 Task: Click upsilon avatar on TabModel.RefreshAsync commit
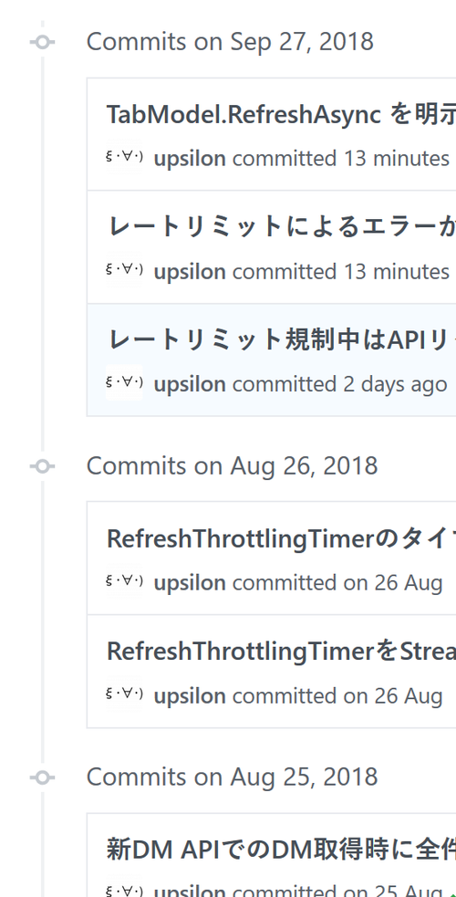(x=124, y=156)
